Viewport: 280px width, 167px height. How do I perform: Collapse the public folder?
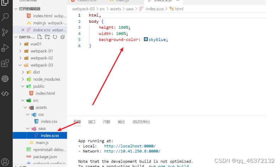[23, 86]
